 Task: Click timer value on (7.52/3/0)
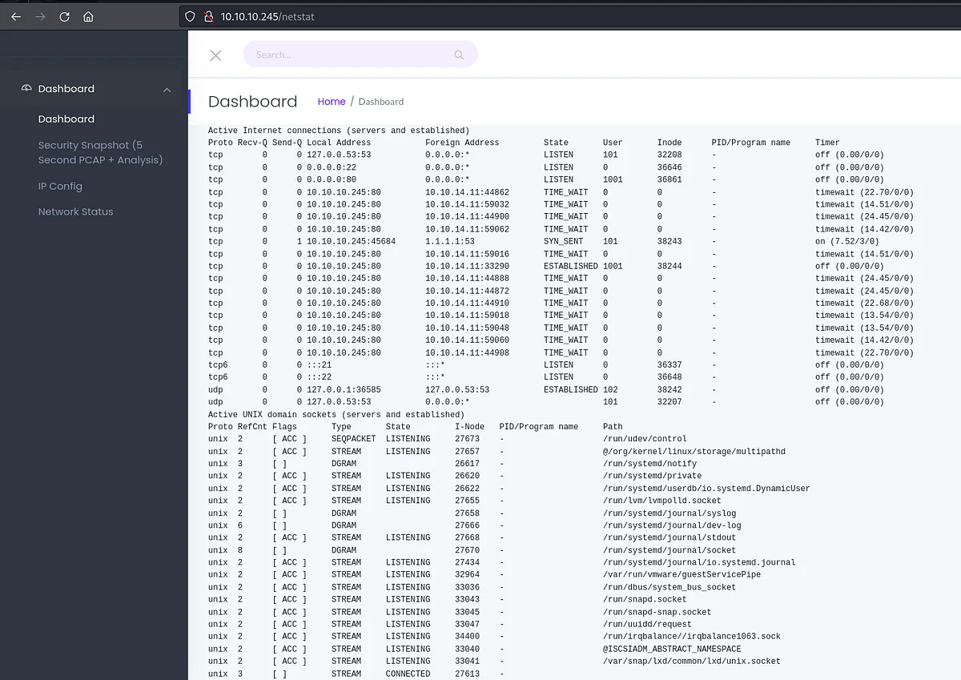tap(847, 241)
